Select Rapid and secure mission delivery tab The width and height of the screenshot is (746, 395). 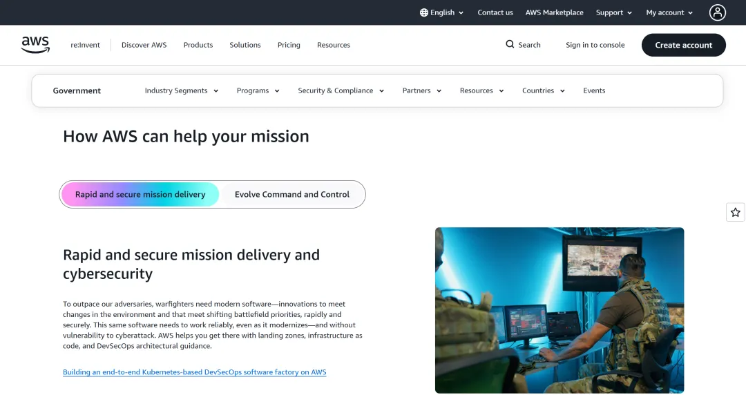coord(140,194)
